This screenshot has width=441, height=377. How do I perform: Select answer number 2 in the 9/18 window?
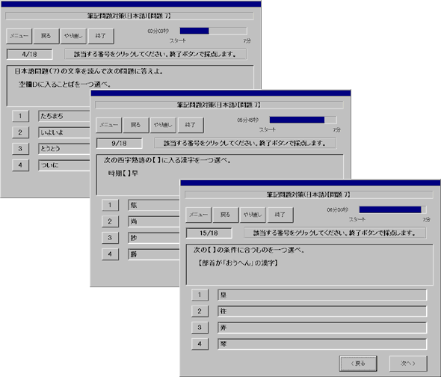pyautogui.click(x=110, y=221)
